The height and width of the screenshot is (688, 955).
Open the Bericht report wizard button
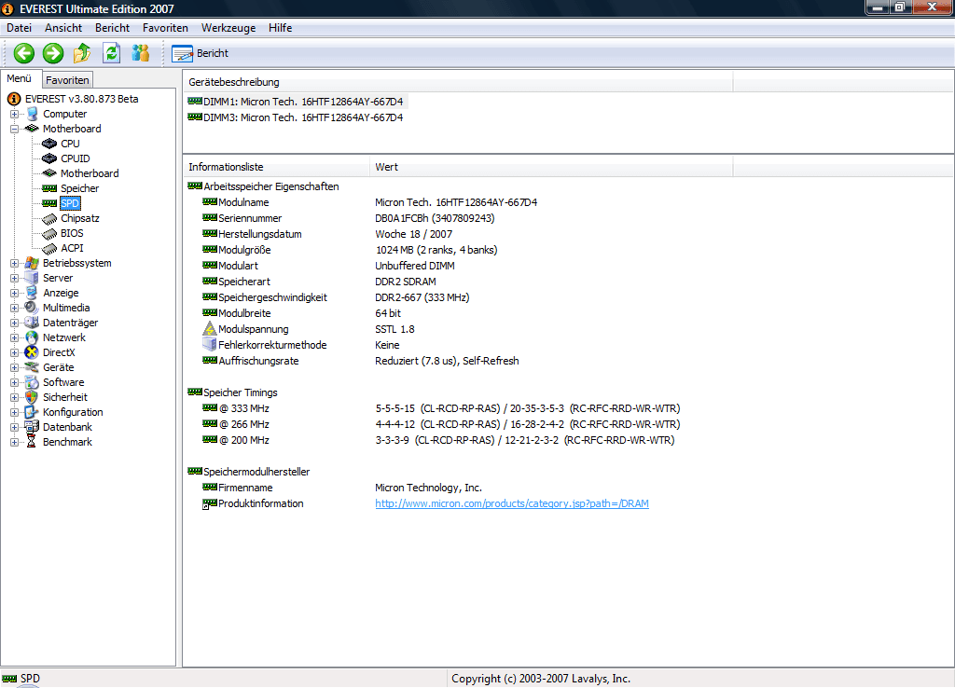coord(200,53)
